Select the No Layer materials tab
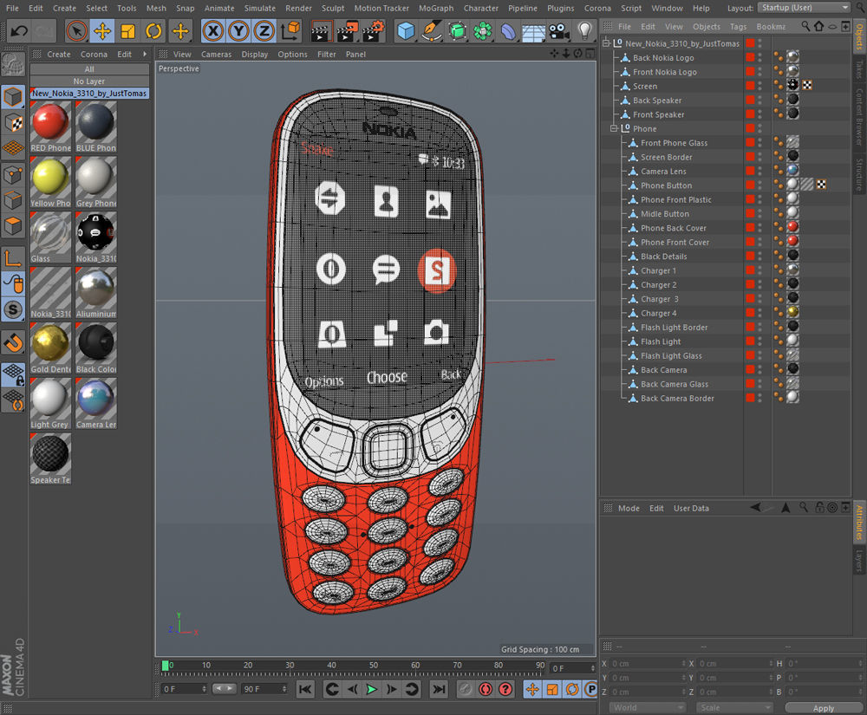This screenshot has height=715, width=867. pos(89,81)
